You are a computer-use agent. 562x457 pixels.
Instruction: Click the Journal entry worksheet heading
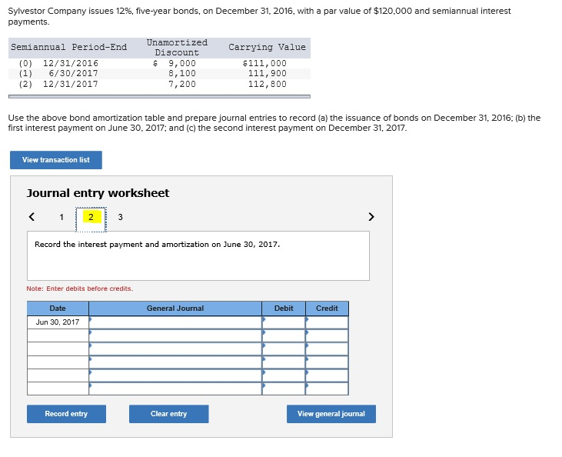pos(98,193)
